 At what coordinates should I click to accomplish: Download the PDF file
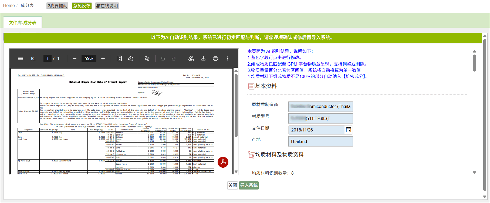204,59
